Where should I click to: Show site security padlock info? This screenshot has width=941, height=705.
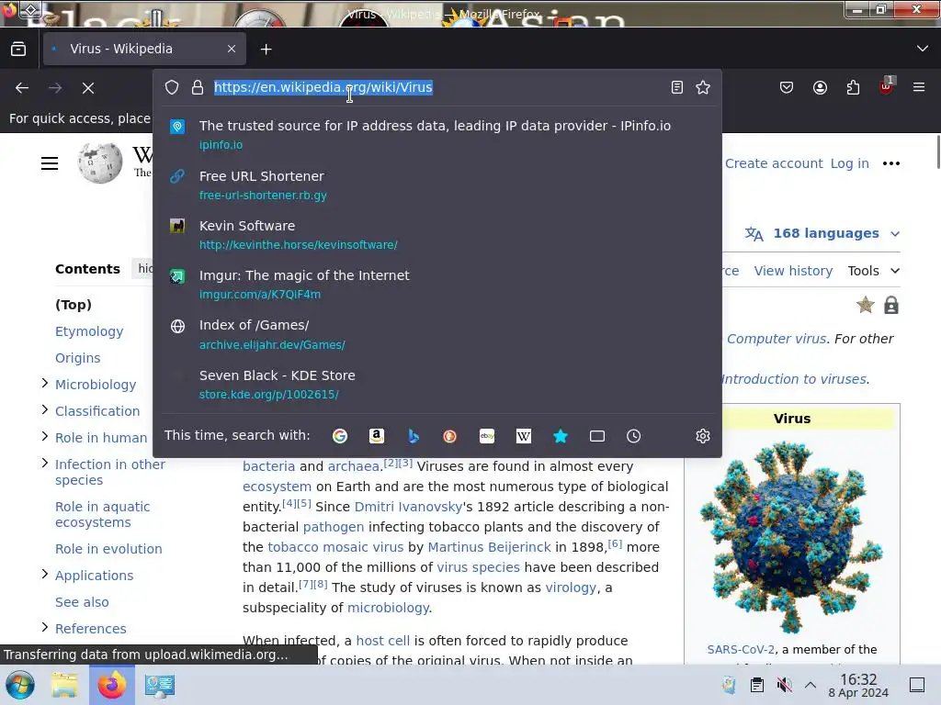198,87
